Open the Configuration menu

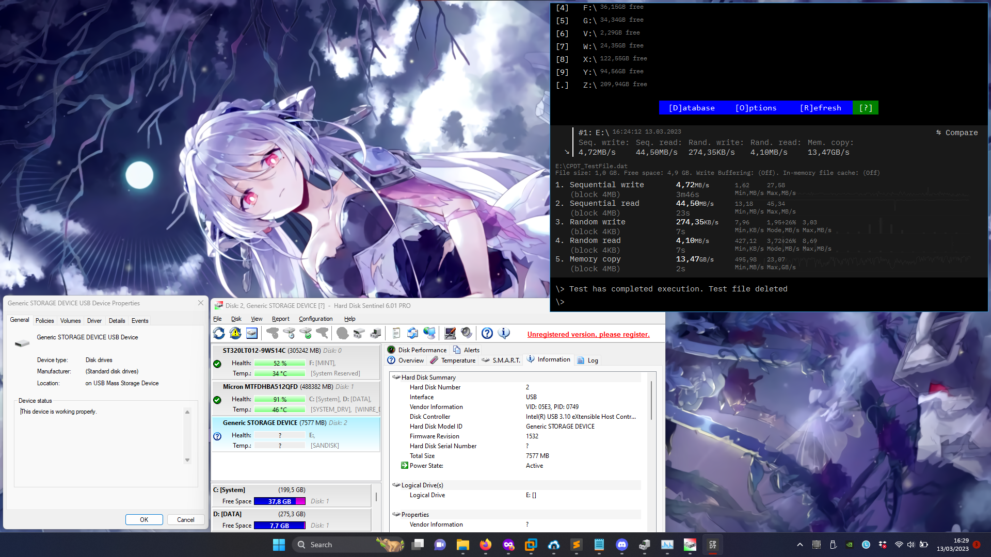coord(315,319)
